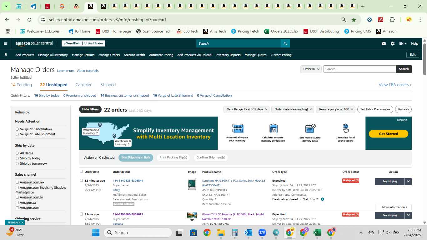
Task: Switch to the Canceled orders tab
Action: click(x=84, y=85)
